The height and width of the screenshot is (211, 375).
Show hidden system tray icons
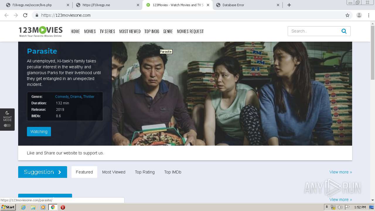click(x=327, y=207)
